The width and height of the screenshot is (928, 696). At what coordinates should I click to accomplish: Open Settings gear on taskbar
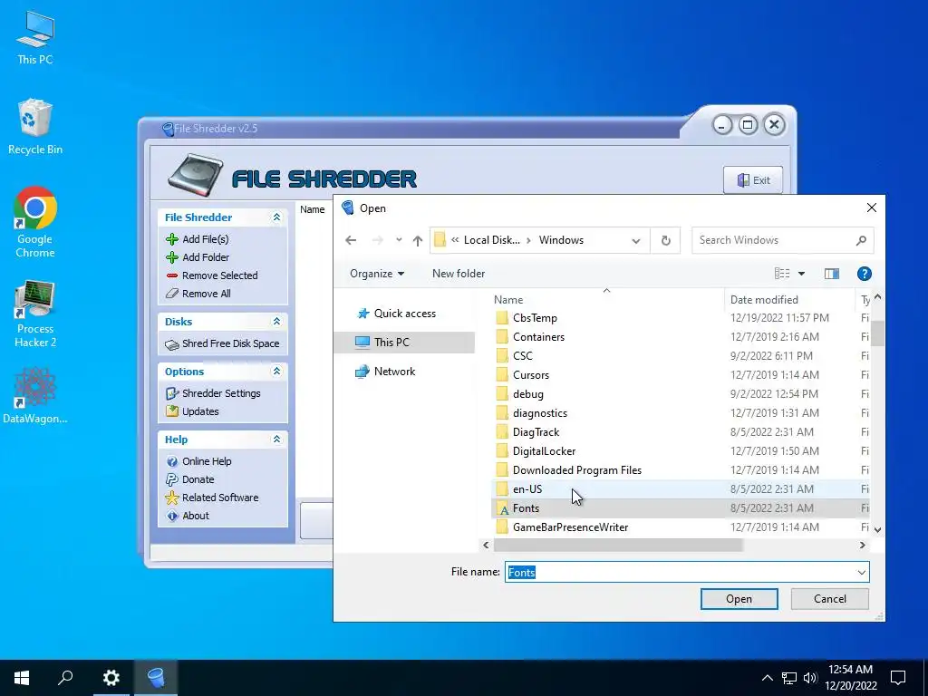tap(111, 678)
